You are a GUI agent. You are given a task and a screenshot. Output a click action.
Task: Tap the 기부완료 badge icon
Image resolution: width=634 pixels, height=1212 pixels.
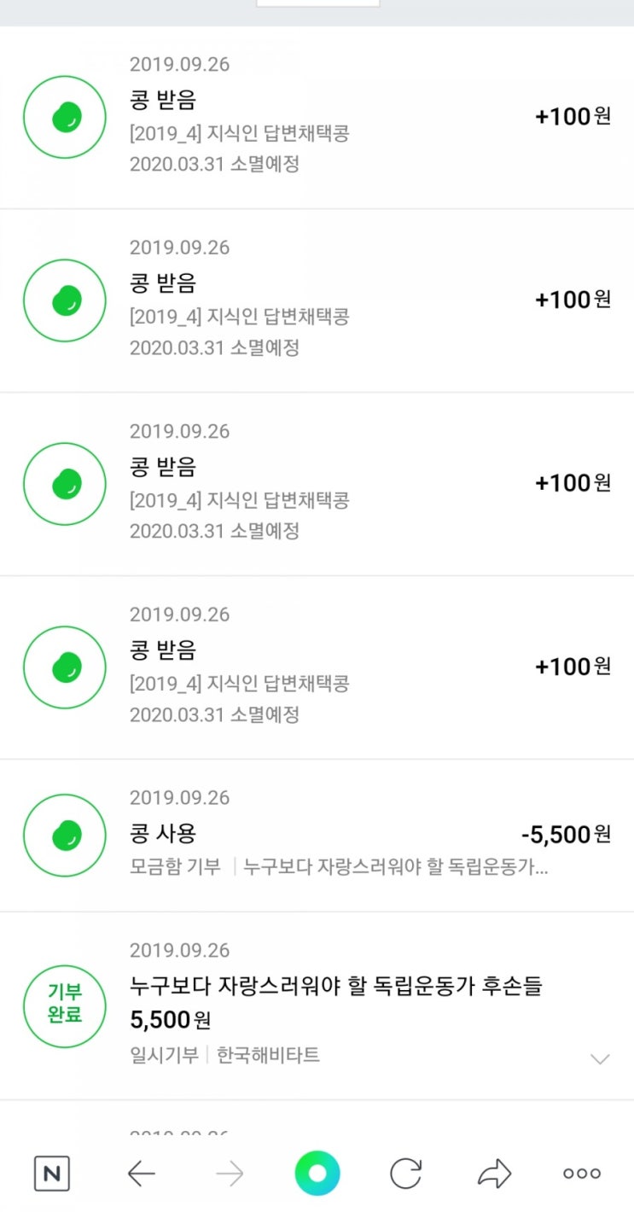click(65, 1005)
